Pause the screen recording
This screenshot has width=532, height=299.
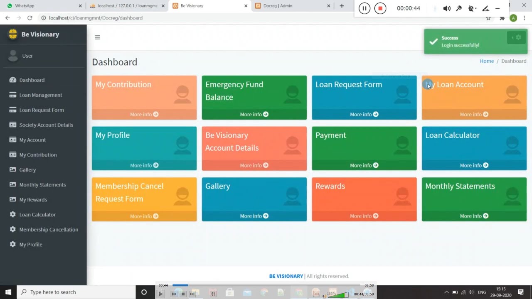(365, 8)
